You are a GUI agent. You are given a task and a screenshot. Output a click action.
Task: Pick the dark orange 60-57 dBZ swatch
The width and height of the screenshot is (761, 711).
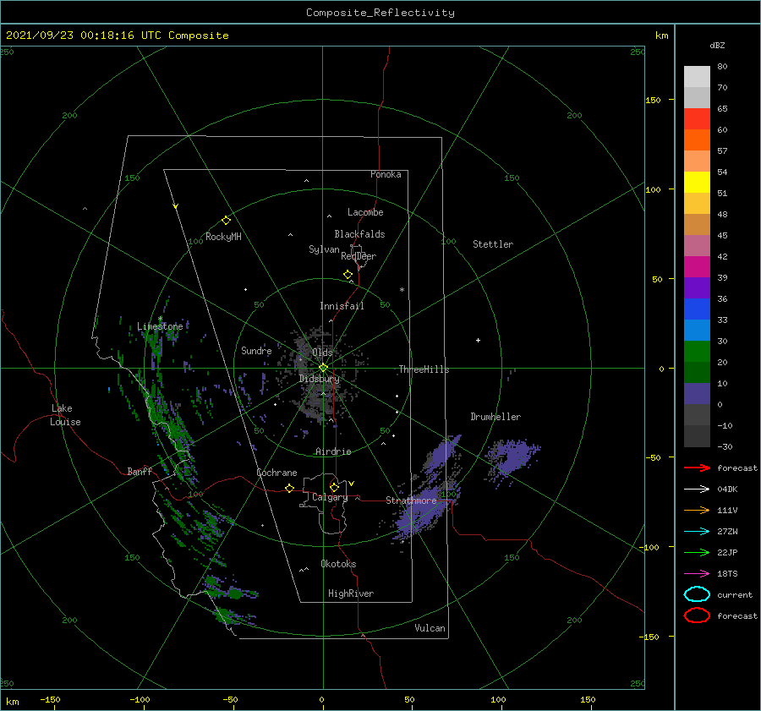pos(697,140)
